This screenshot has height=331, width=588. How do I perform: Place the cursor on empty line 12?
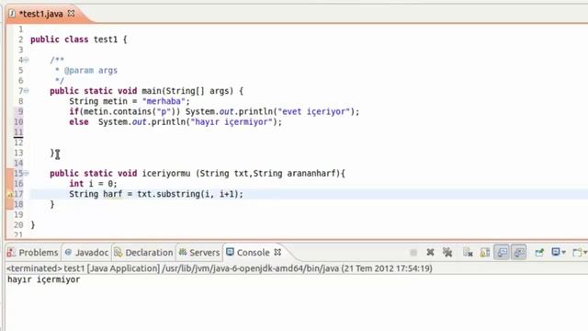pos(308,143)
